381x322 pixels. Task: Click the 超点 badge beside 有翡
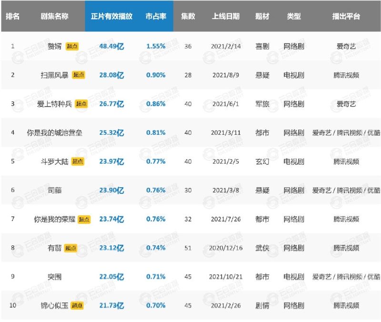(x=70, y=248)
